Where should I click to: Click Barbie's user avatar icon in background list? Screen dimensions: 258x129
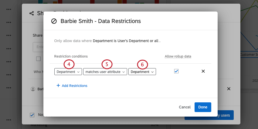click(33, 89)
